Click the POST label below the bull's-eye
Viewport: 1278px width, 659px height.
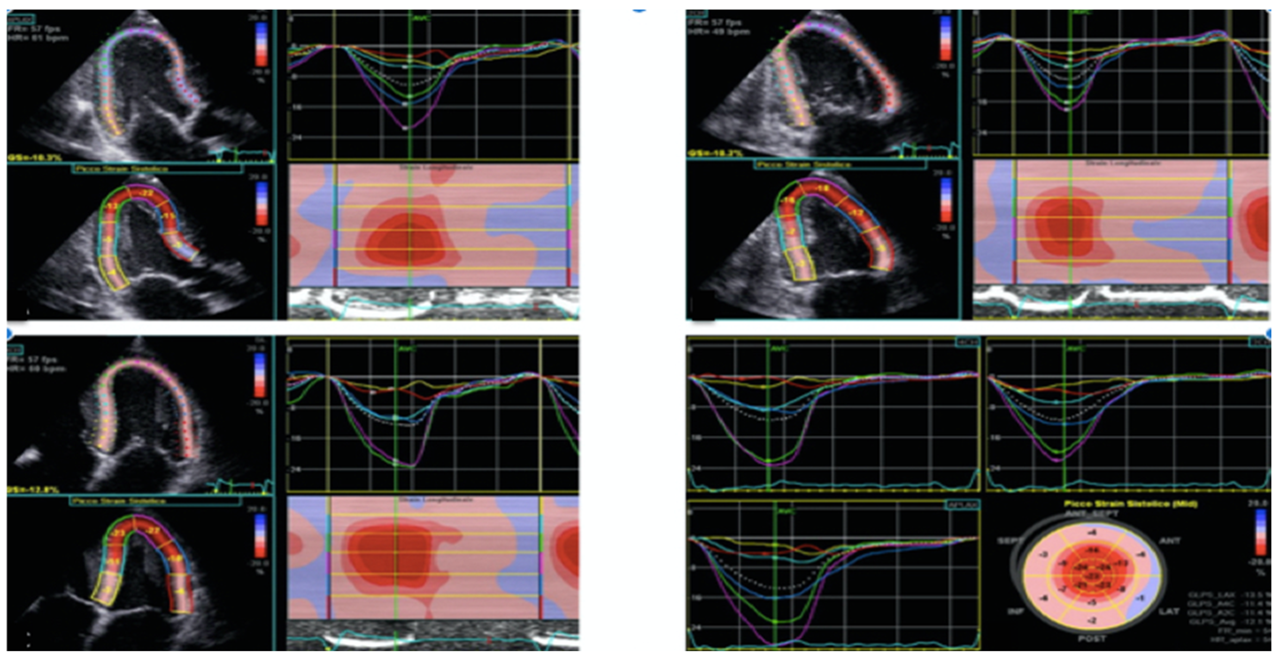(x=1092, y=638)
